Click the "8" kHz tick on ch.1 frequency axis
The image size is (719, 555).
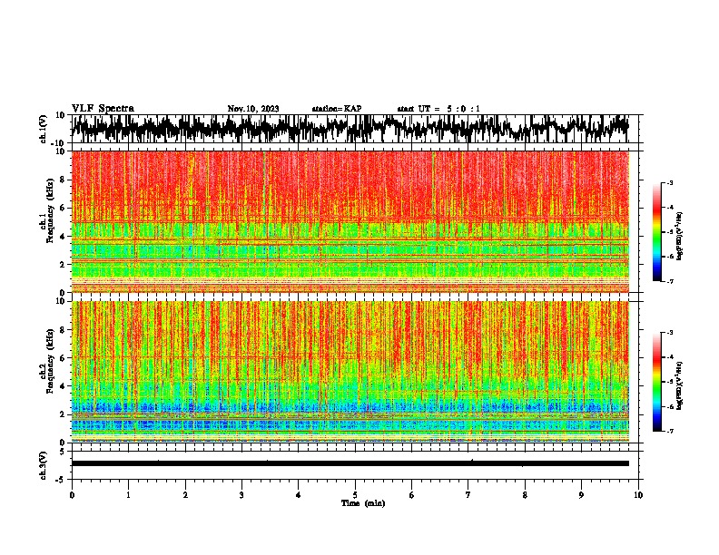pos(64,180)
